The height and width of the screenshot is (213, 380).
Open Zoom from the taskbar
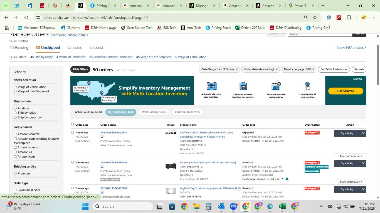click(x=233, y=206)
